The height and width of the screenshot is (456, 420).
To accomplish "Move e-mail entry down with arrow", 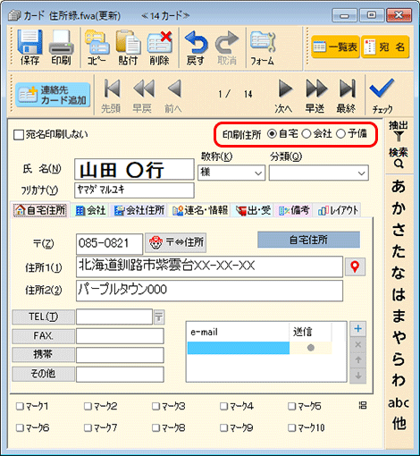I will pyautogui.click(x=358, y=376).
